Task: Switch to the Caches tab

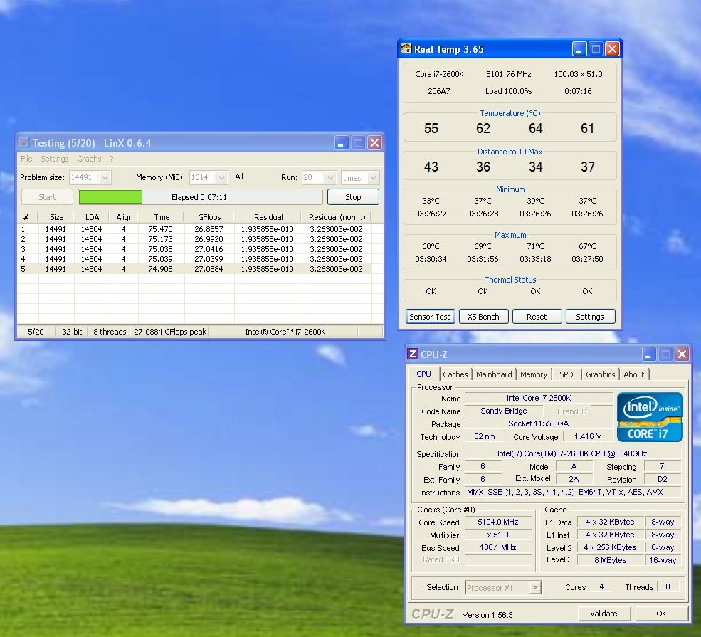Action: click(455, 374)
